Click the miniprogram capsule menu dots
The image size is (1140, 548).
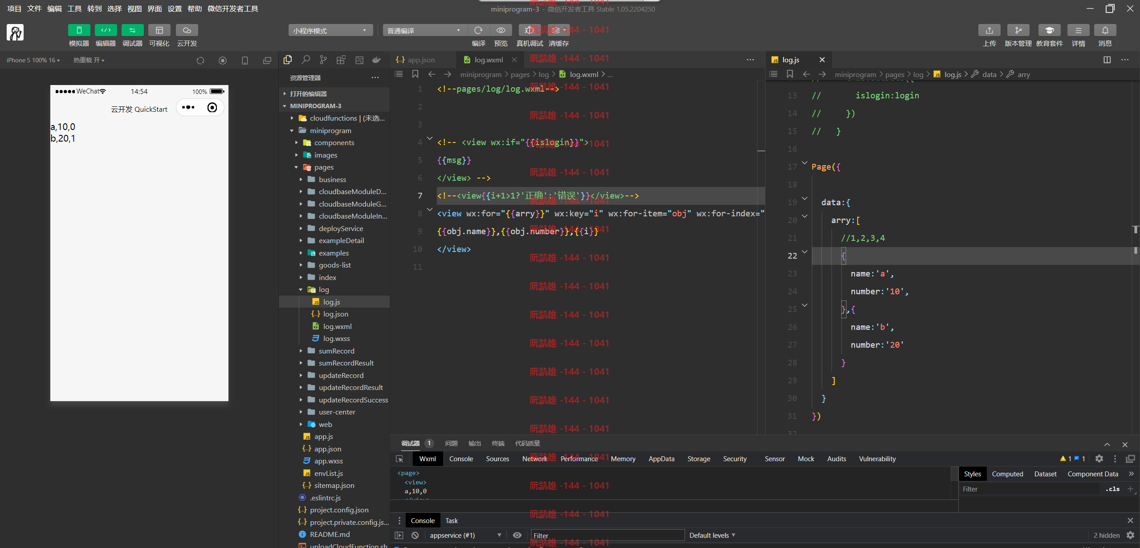(x=188, y=107)
